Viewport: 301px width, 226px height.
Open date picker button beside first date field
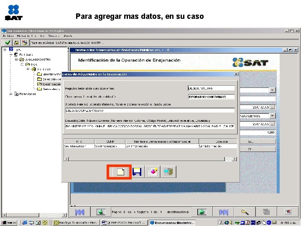(273, 107)
